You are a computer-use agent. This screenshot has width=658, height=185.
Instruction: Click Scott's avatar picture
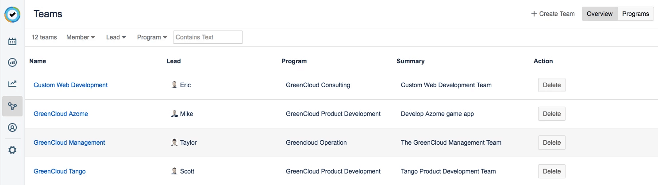(174, 171)
